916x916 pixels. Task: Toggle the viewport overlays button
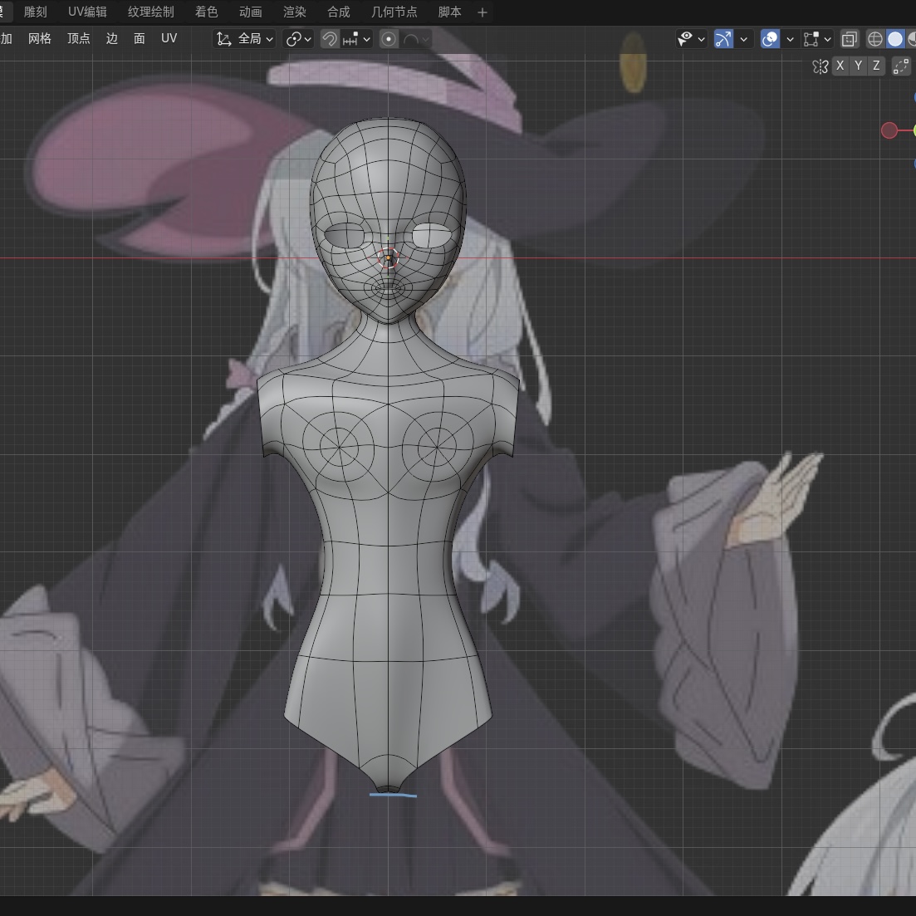click(770, 39)
